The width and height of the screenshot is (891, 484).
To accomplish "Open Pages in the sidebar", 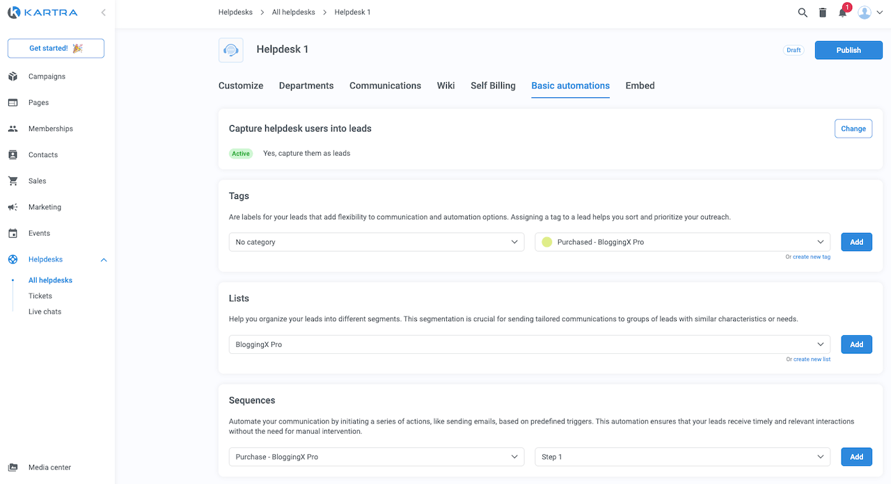I will pyautogui.click(x=38, y=102).
